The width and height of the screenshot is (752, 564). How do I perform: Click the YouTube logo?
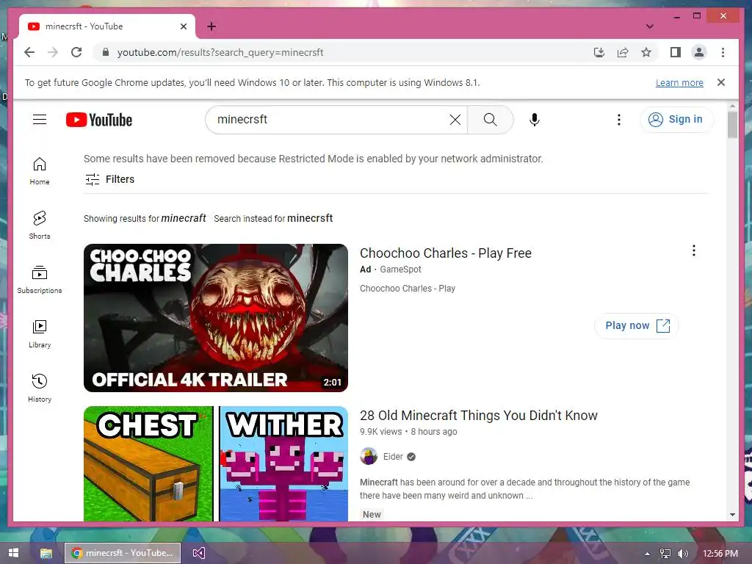pyautogui.click(x=99, y=120)
